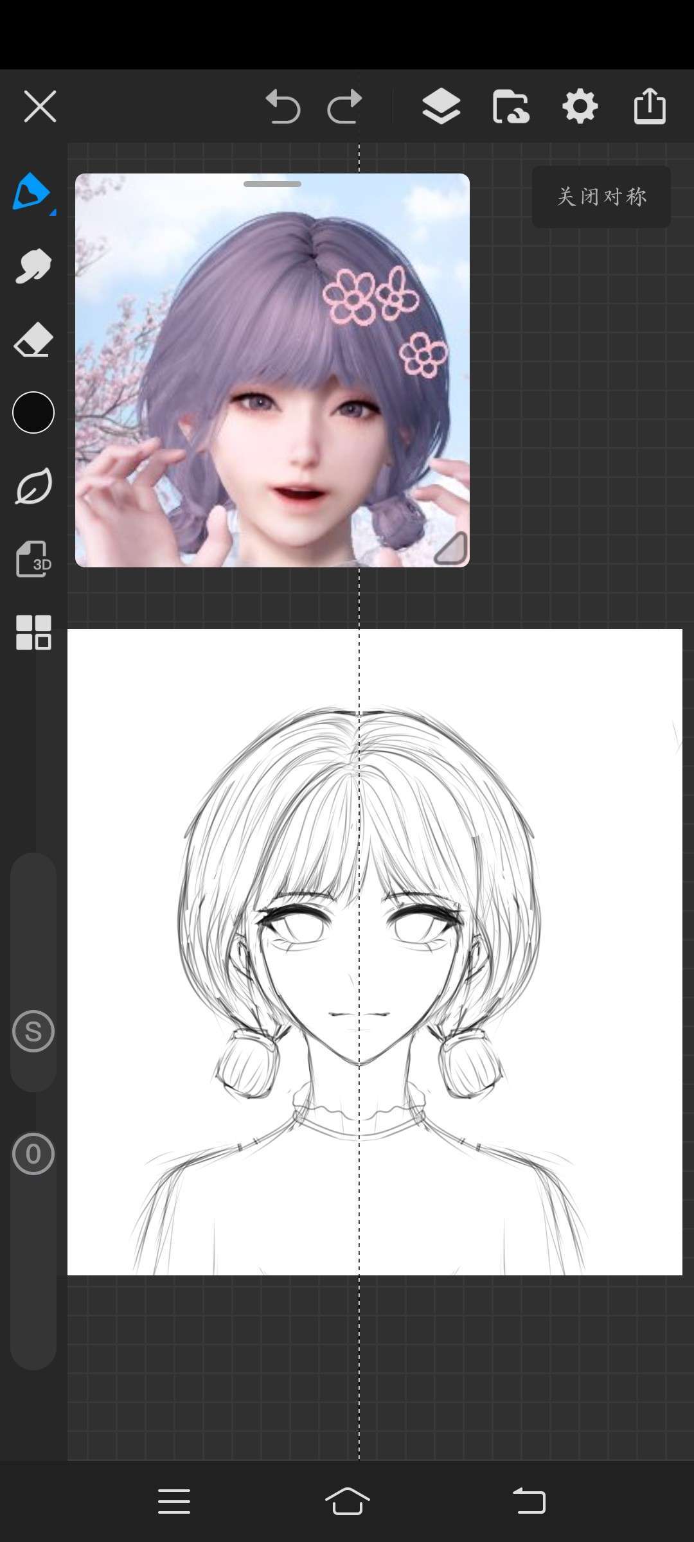Select the eraser tool
This screenshot has height=1542, width=694.
point(33,339)
